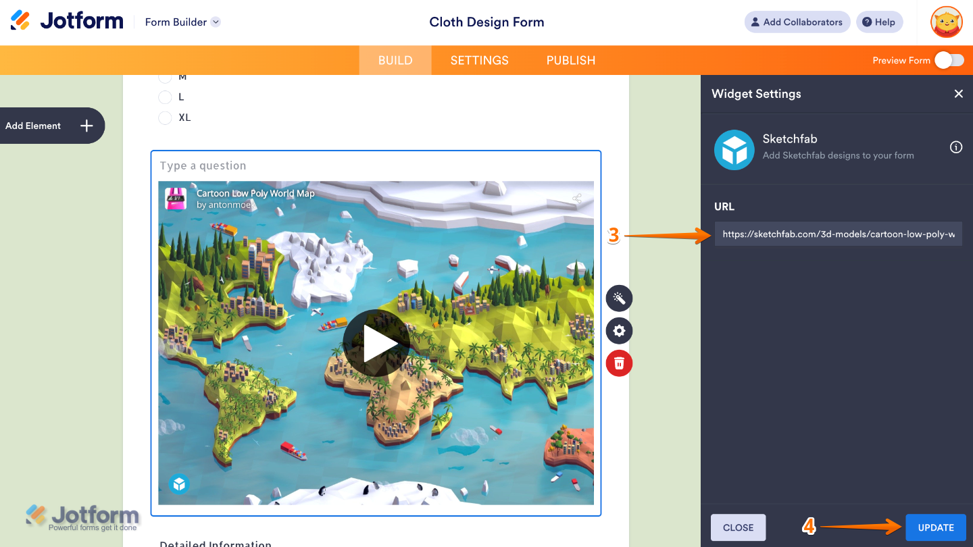
Task: View info about the Sketchfab widget
Action: 956,147
